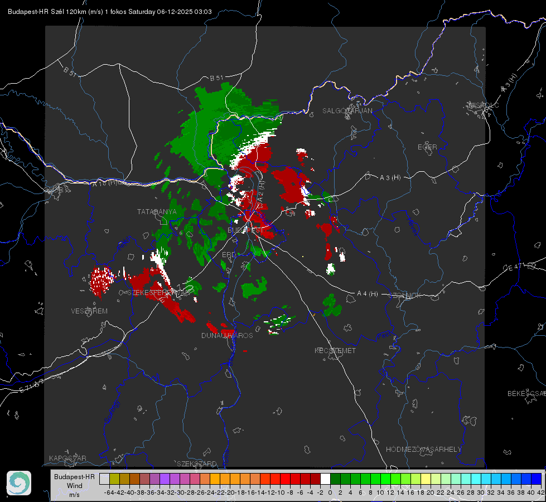This screenshot has width=546, height=502.
Task: Click the red speckled echo above Veszprém
Action: 102,282
